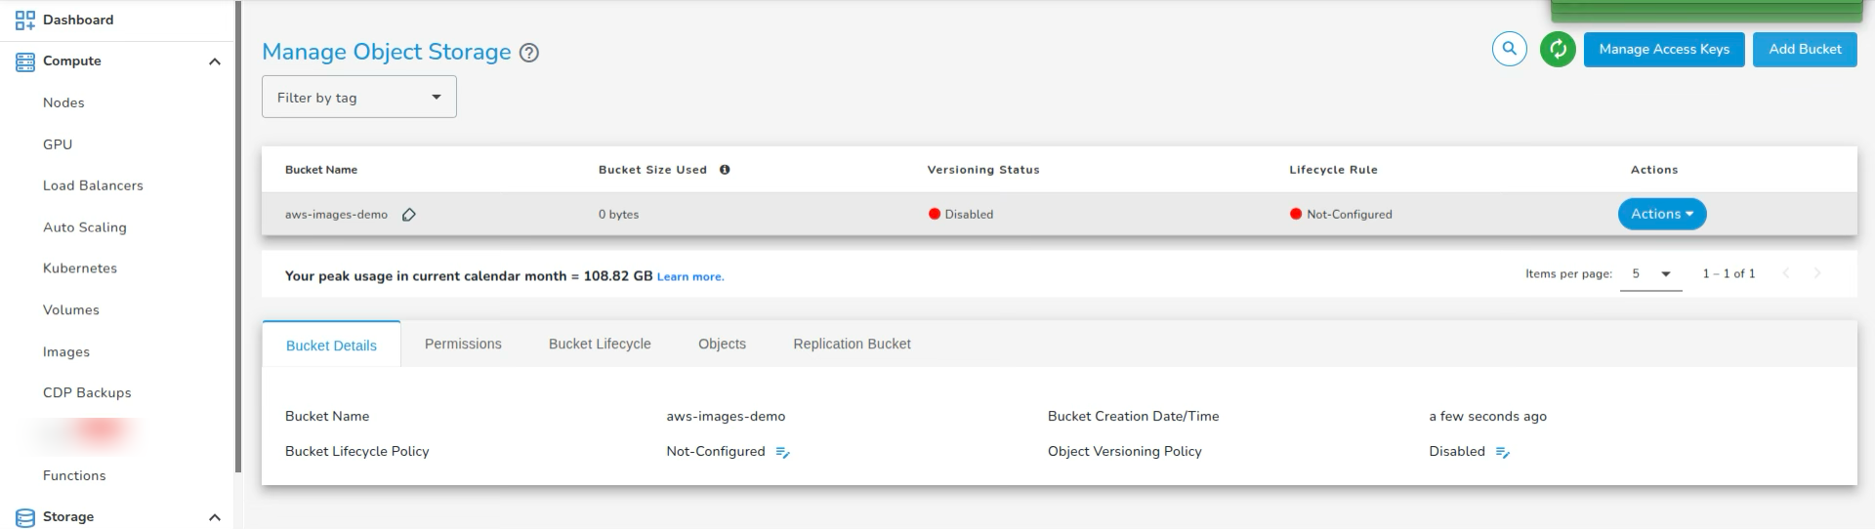Click the Disabled versioning status cell

961,215
